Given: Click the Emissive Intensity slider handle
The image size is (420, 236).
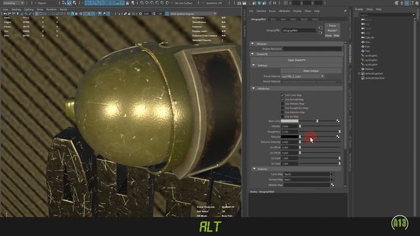Looking at the screenshot, I should coord(300,142).
